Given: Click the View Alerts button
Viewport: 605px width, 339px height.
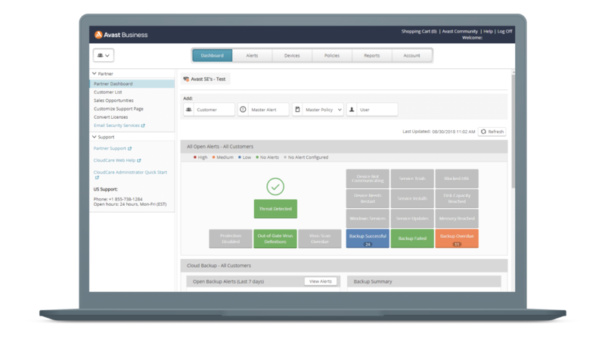Looking at the screenshot, I should (x=321, y=281).
